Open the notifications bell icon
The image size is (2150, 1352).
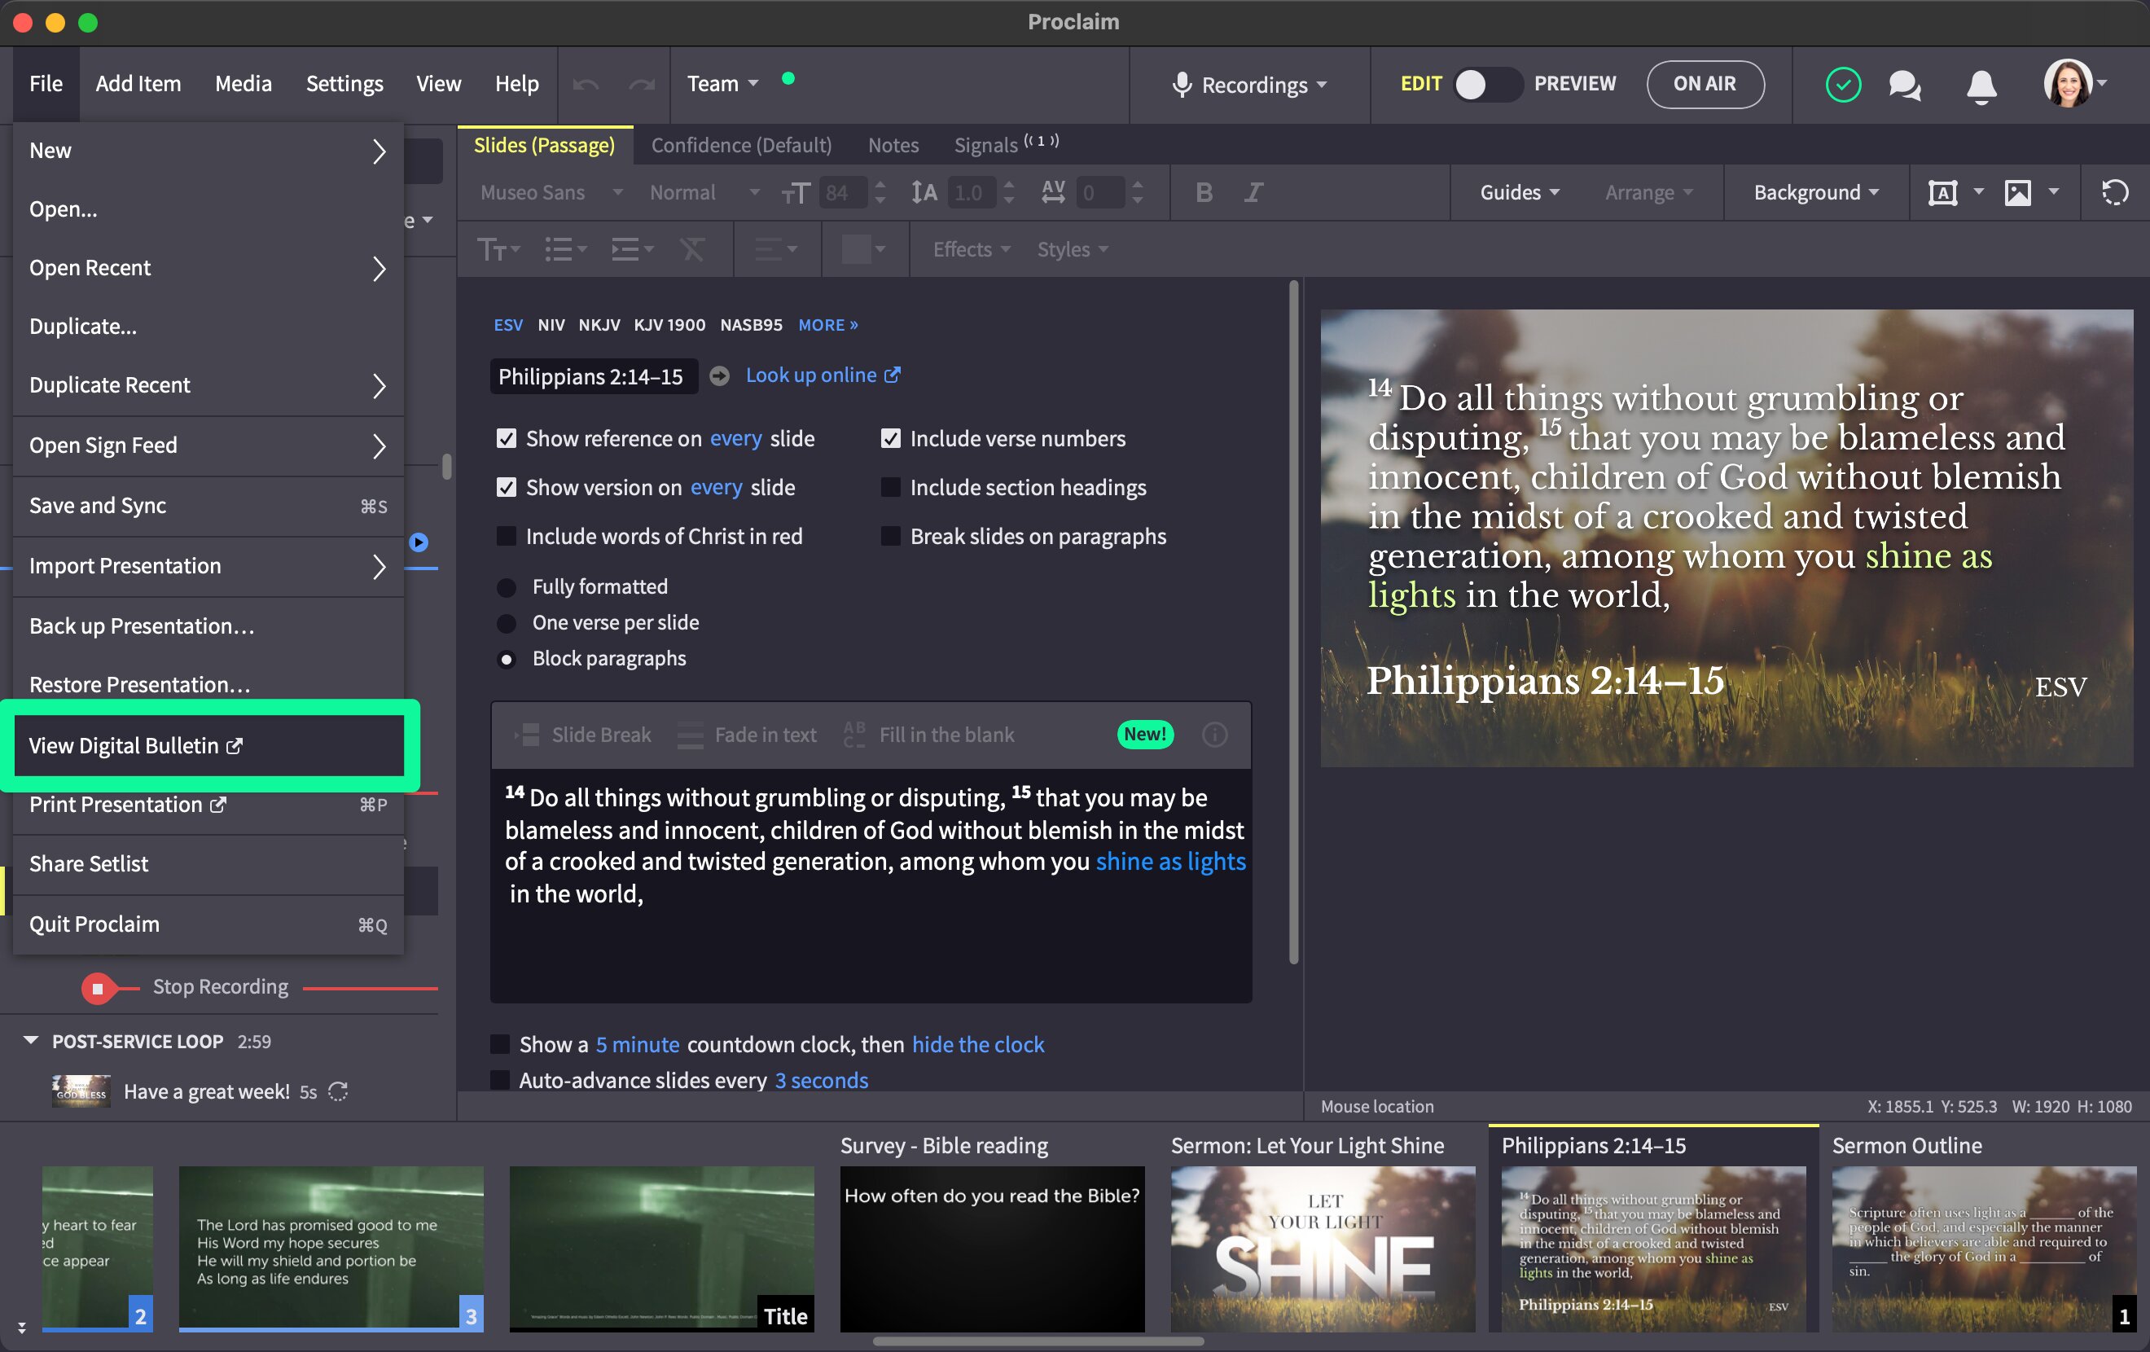click(1981, 86)
